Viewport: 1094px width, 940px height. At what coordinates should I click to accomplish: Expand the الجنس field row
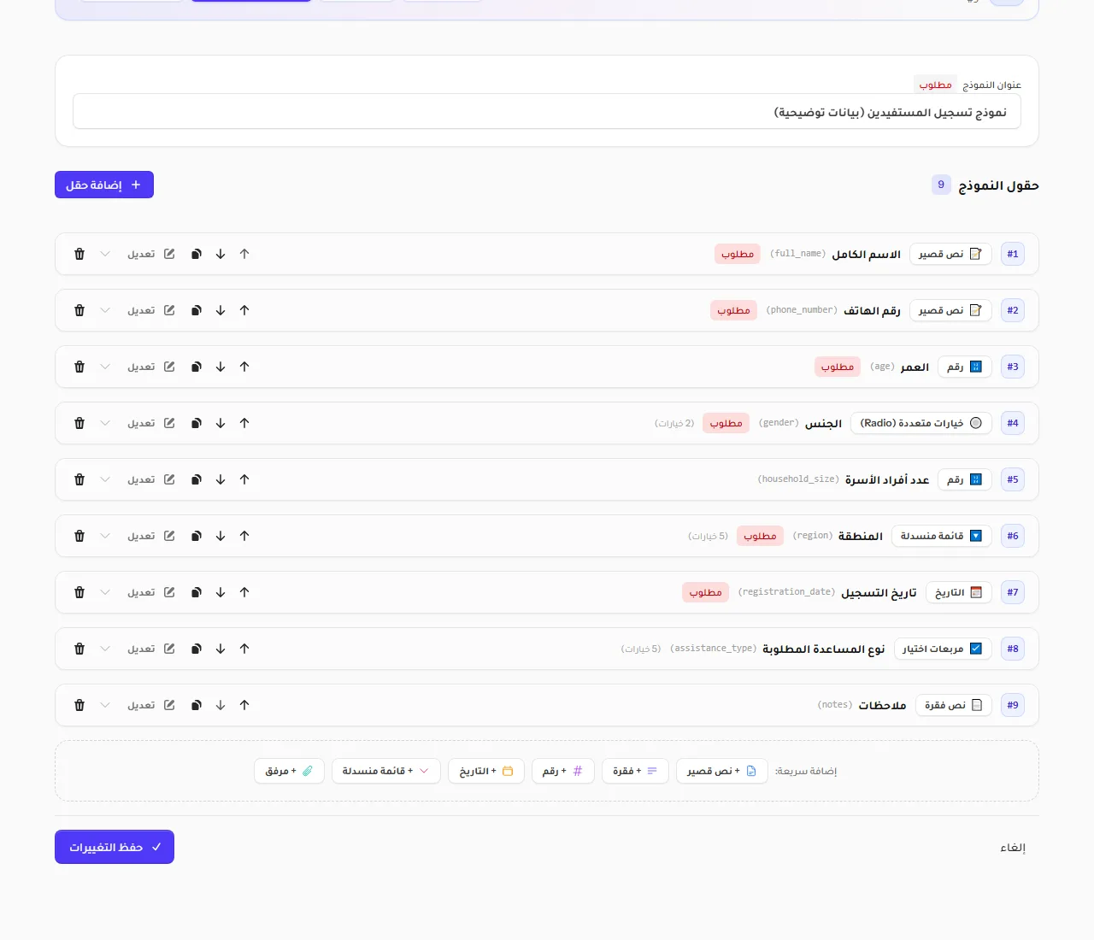[105, 423]
